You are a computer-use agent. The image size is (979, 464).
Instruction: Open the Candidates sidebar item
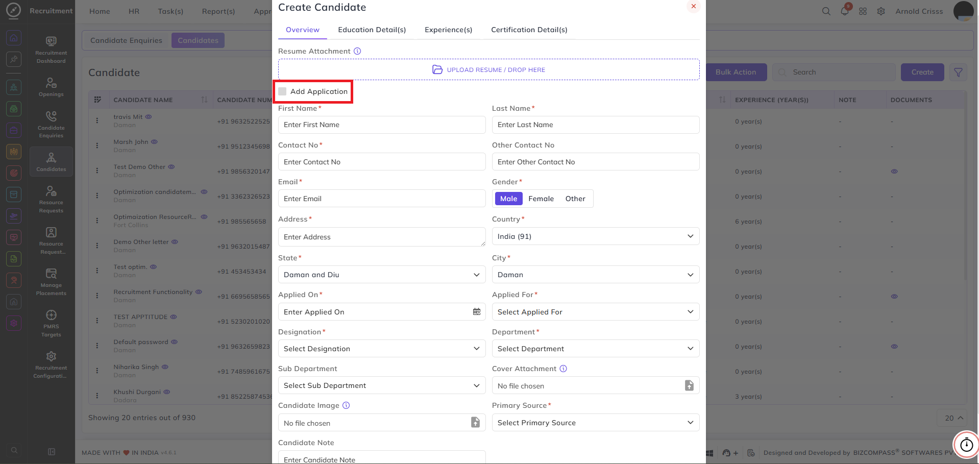51,161
